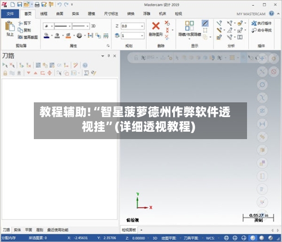Image resolution: width=282 pixels, height=242 pixels.
Task: Click the Copy (复制) icon
Action: tap(20, 30)
